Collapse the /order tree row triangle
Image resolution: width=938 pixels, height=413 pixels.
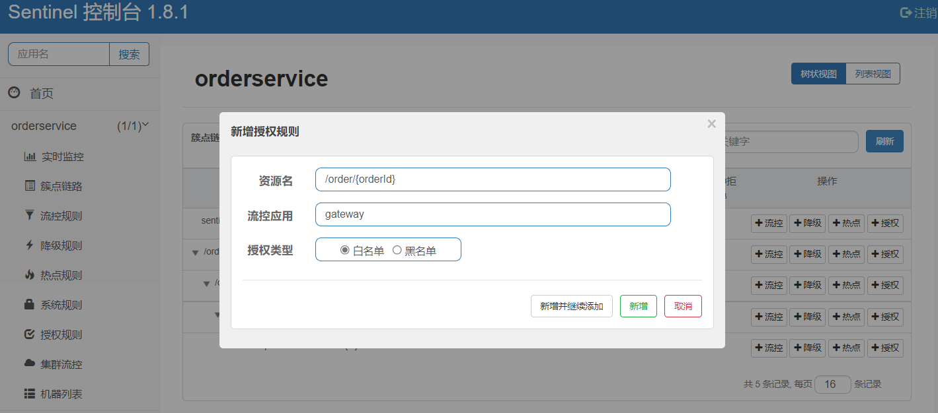point(195,253)
